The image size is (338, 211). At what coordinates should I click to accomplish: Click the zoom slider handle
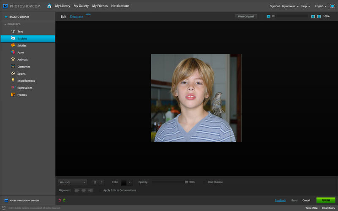273,16
